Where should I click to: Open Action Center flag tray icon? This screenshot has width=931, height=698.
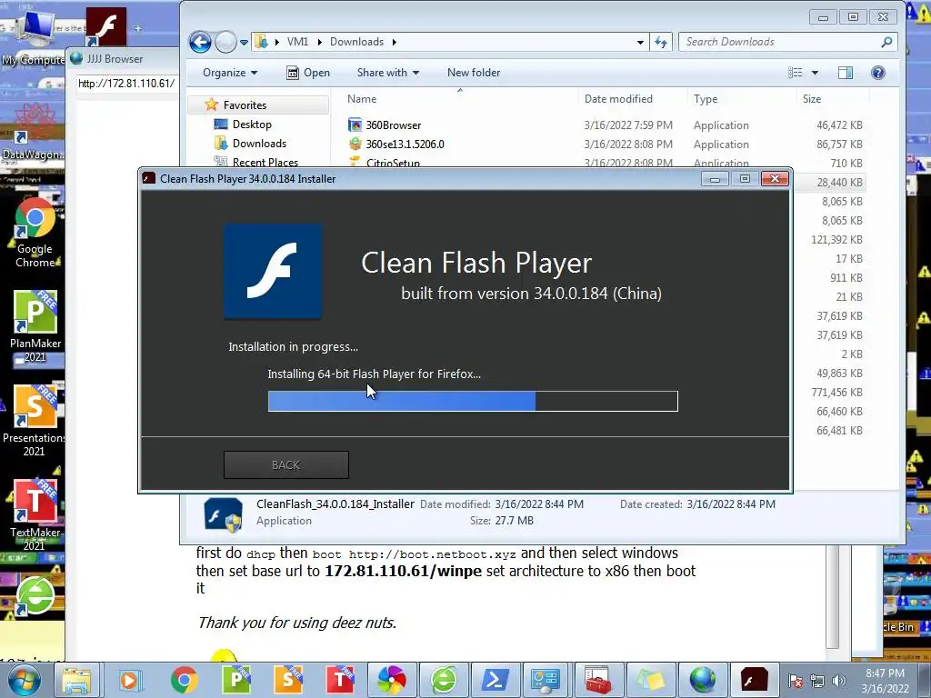[x=796, y=681]
